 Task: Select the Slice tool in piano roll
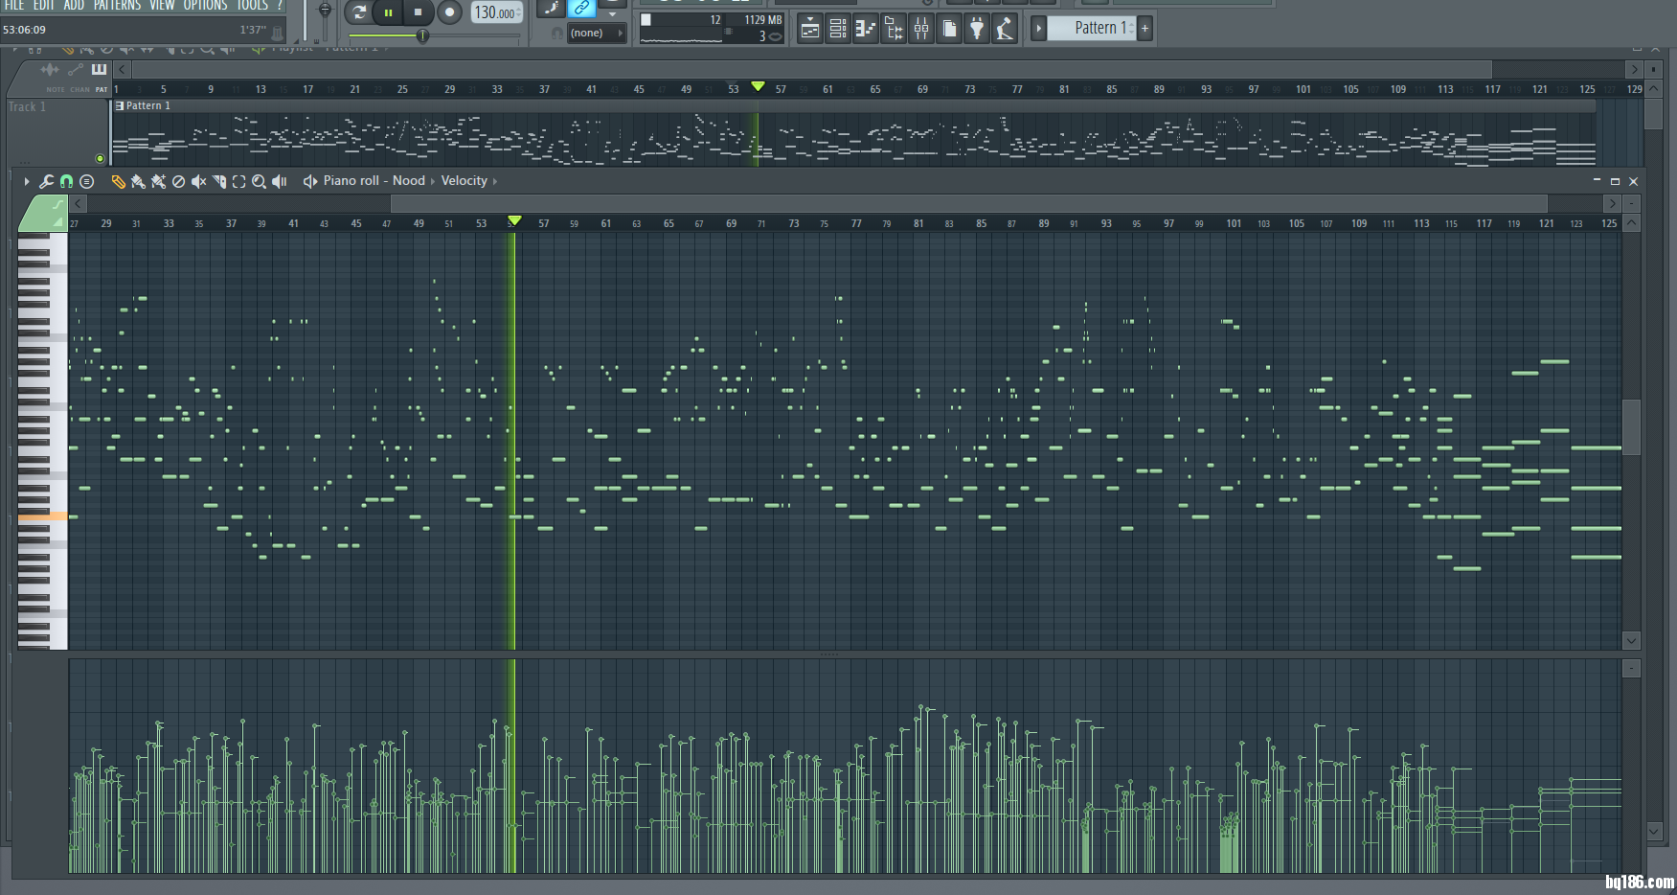click(219, 181)
